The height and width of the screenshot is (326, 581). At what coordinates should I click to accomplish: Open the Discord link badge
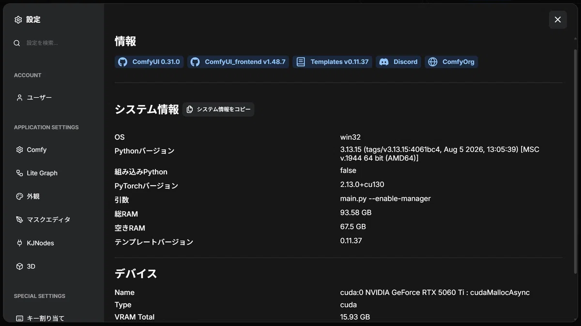398,62
